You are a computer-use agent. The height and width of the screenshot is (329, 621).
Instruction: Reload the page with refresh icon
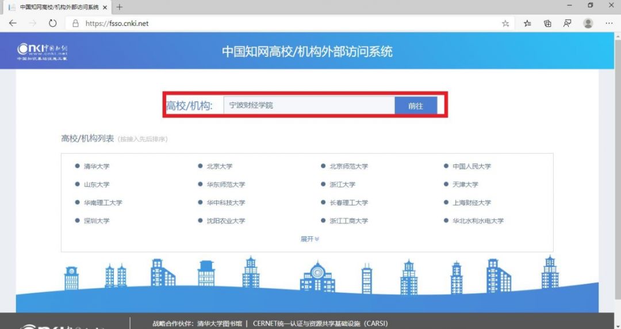52,23
